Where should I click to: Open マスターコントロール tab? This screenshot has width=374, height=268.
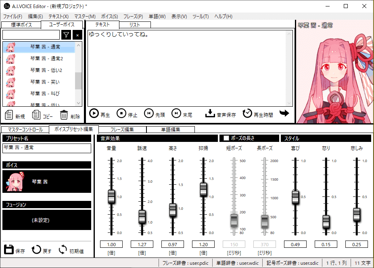point(25,130)
